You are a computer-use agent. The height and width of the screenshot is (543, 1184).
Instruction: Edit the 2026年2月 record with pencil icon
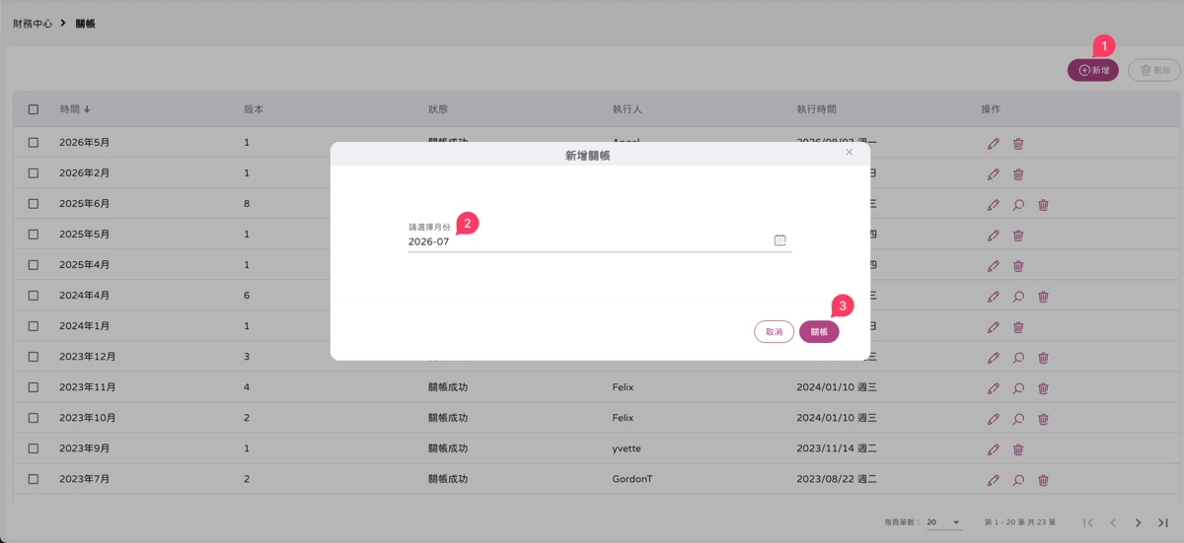[x=994, y=174]
